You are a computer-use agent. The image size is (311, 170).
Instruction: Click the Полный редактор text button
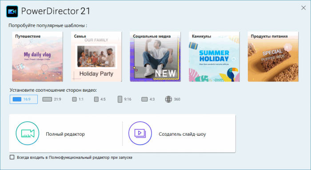(65, 134)
